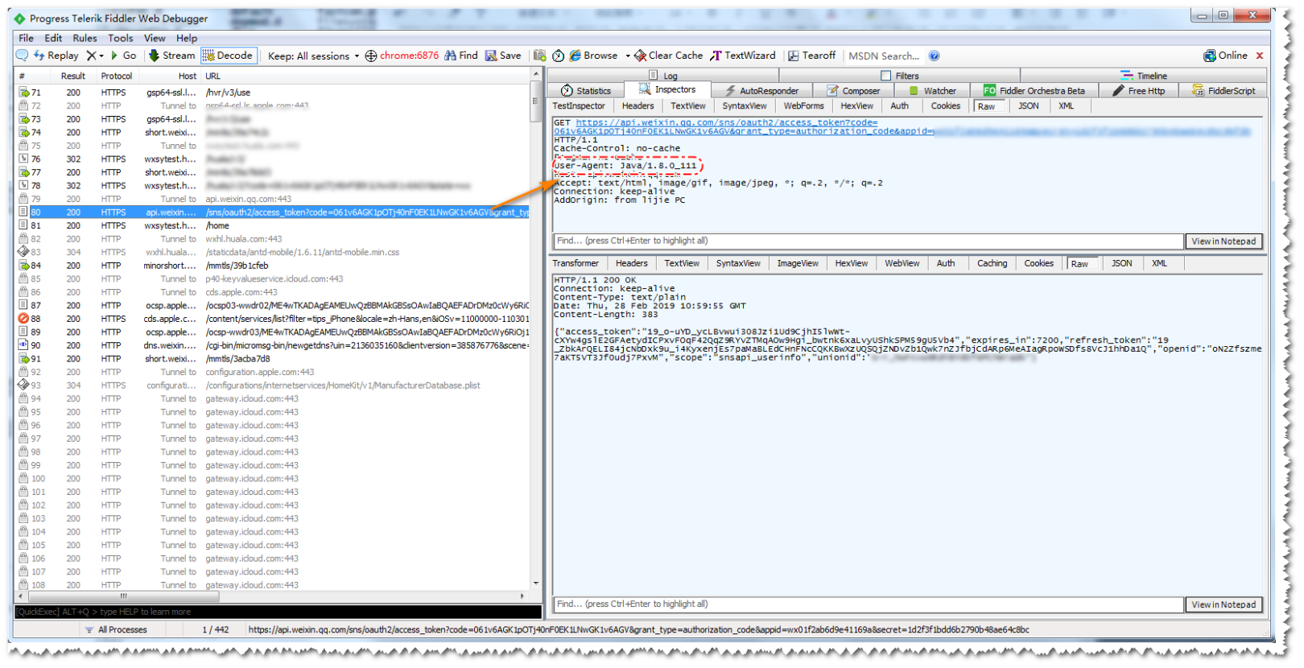Select session 84 minorshort row

click(x=274, y=266)
